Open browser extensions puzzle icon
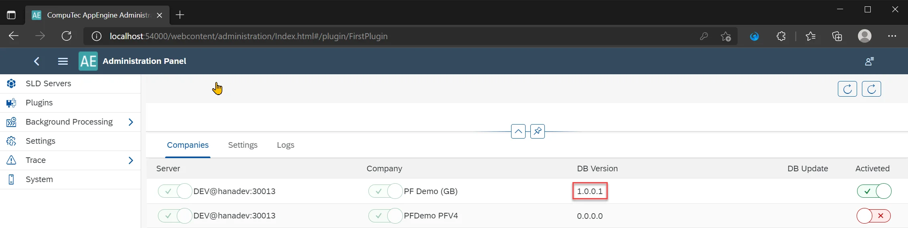The height and width of the screenshot is (228, 908). (781, 36)
